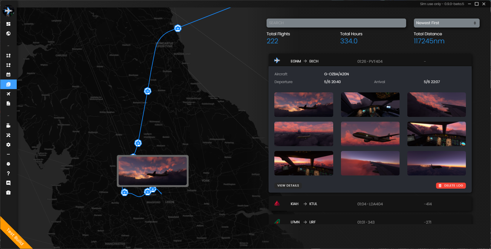This screenshot has height=249, width=491.
Task: Focus the SEARCH input field
Action: 336,23
